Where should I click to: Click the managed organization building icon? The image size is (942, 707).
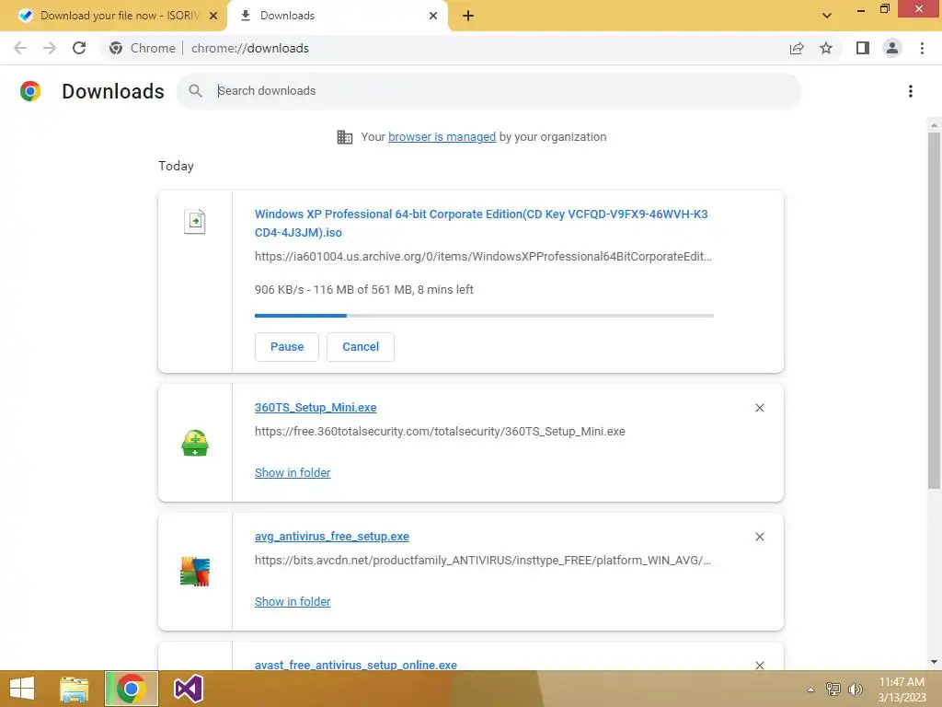(345, 137)
